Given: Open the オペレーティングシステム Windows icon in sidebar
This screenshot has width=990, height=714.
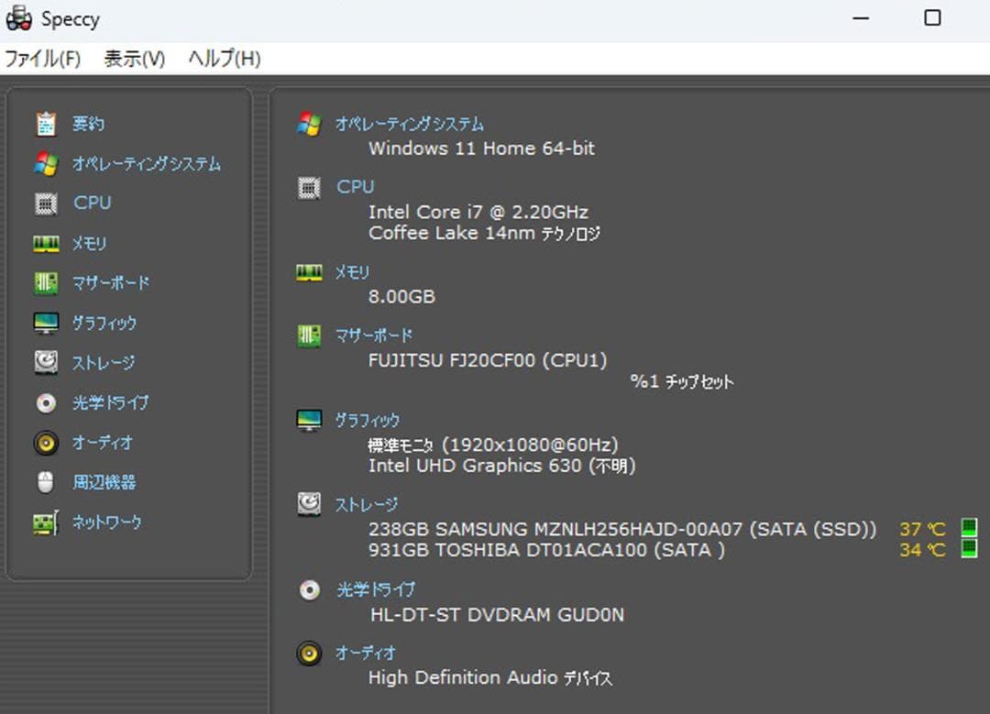Looking at the screenshot, I should tap(44, 163).
